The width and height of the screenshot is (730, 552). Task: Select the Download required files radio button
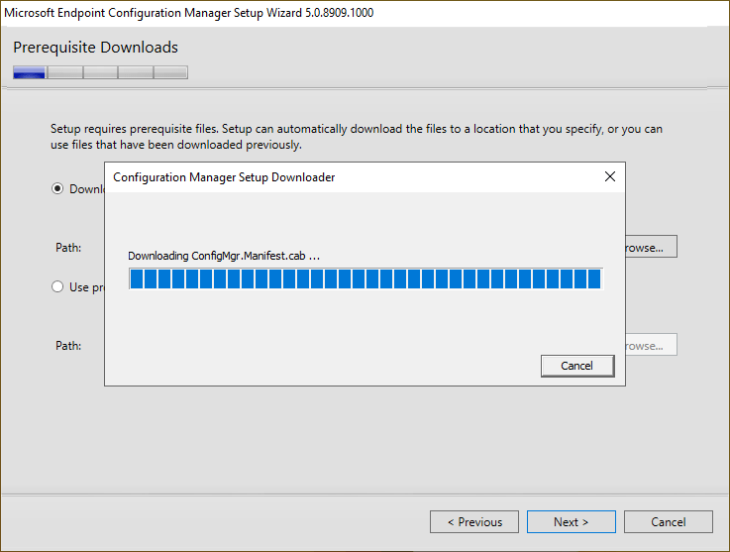(57, 188)
